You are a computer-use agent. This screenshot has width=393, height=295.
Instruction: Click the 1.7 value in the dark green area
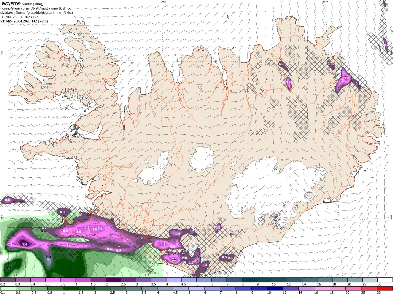pos(72,255)
